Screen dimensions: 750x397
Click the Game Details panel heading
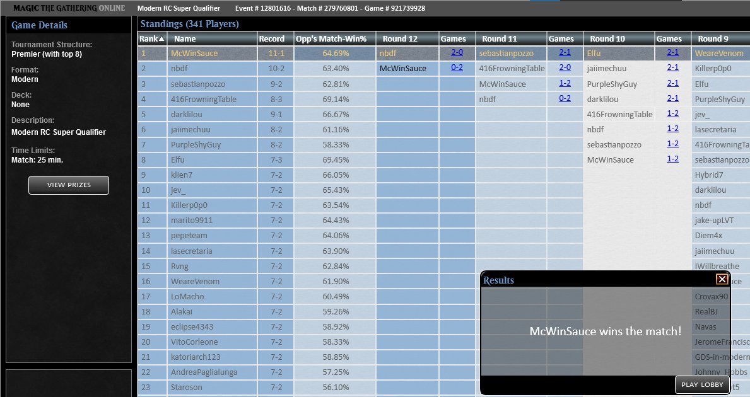click(x=39, y=25)
